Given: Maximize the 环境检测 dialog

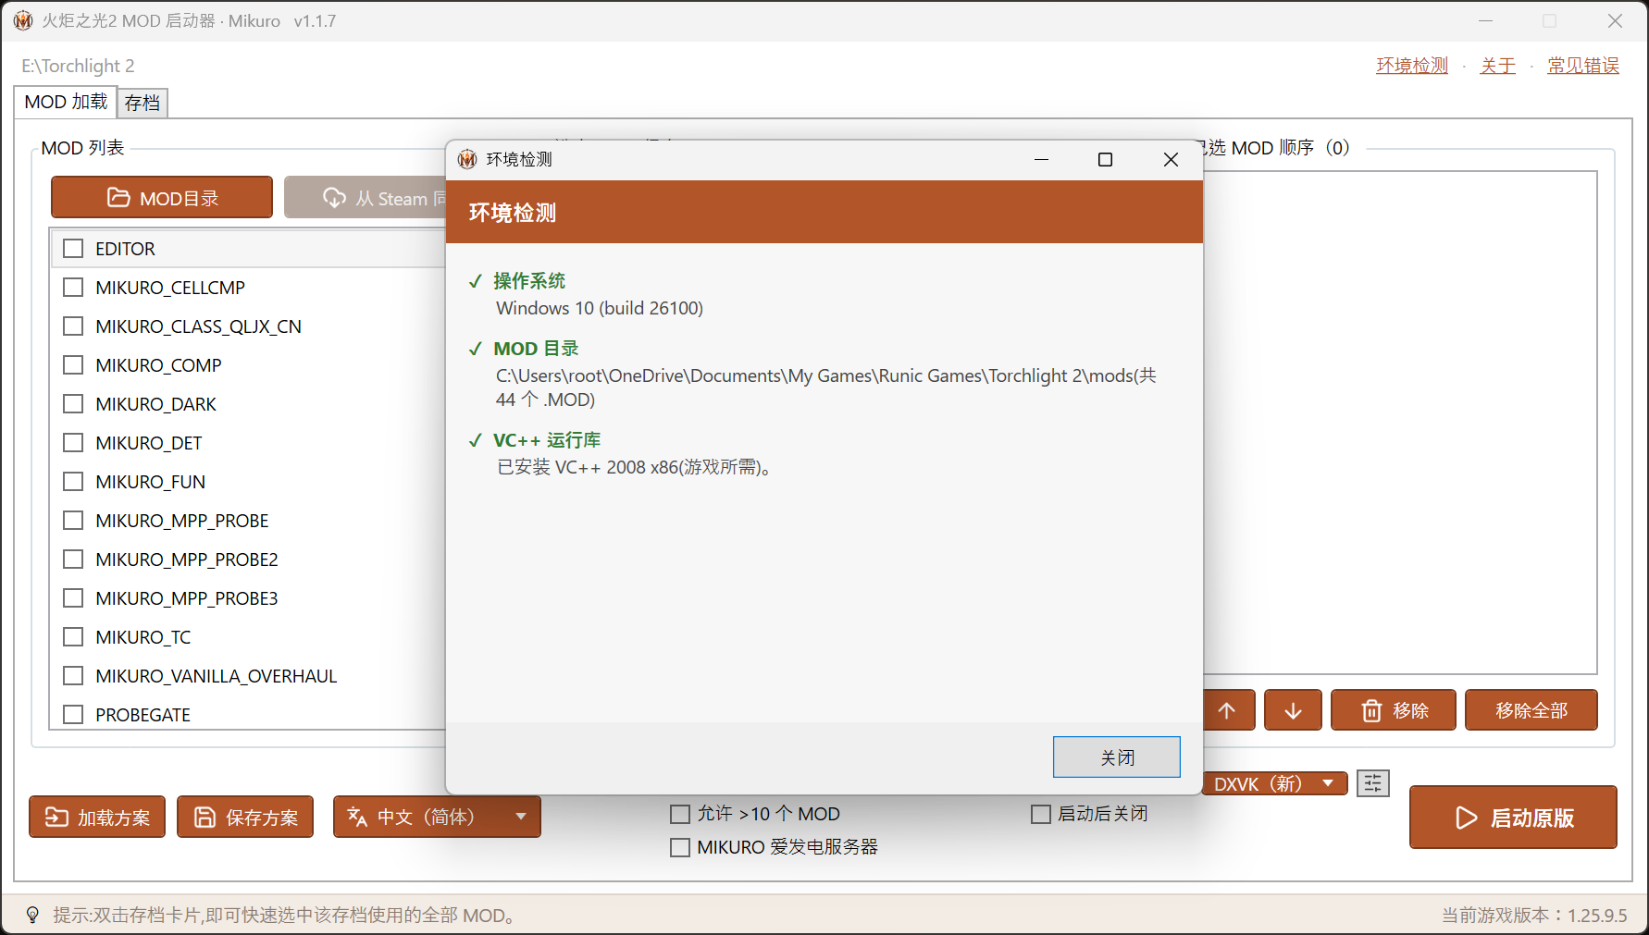Looking at the screenshot, I should (1105, 160).
